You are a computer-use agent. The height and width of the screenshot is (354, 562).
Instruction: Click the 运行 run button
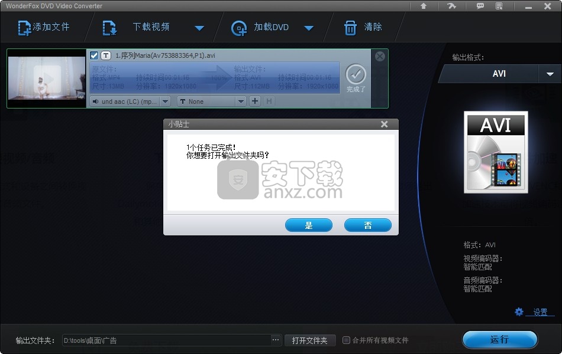pos(500,339)
